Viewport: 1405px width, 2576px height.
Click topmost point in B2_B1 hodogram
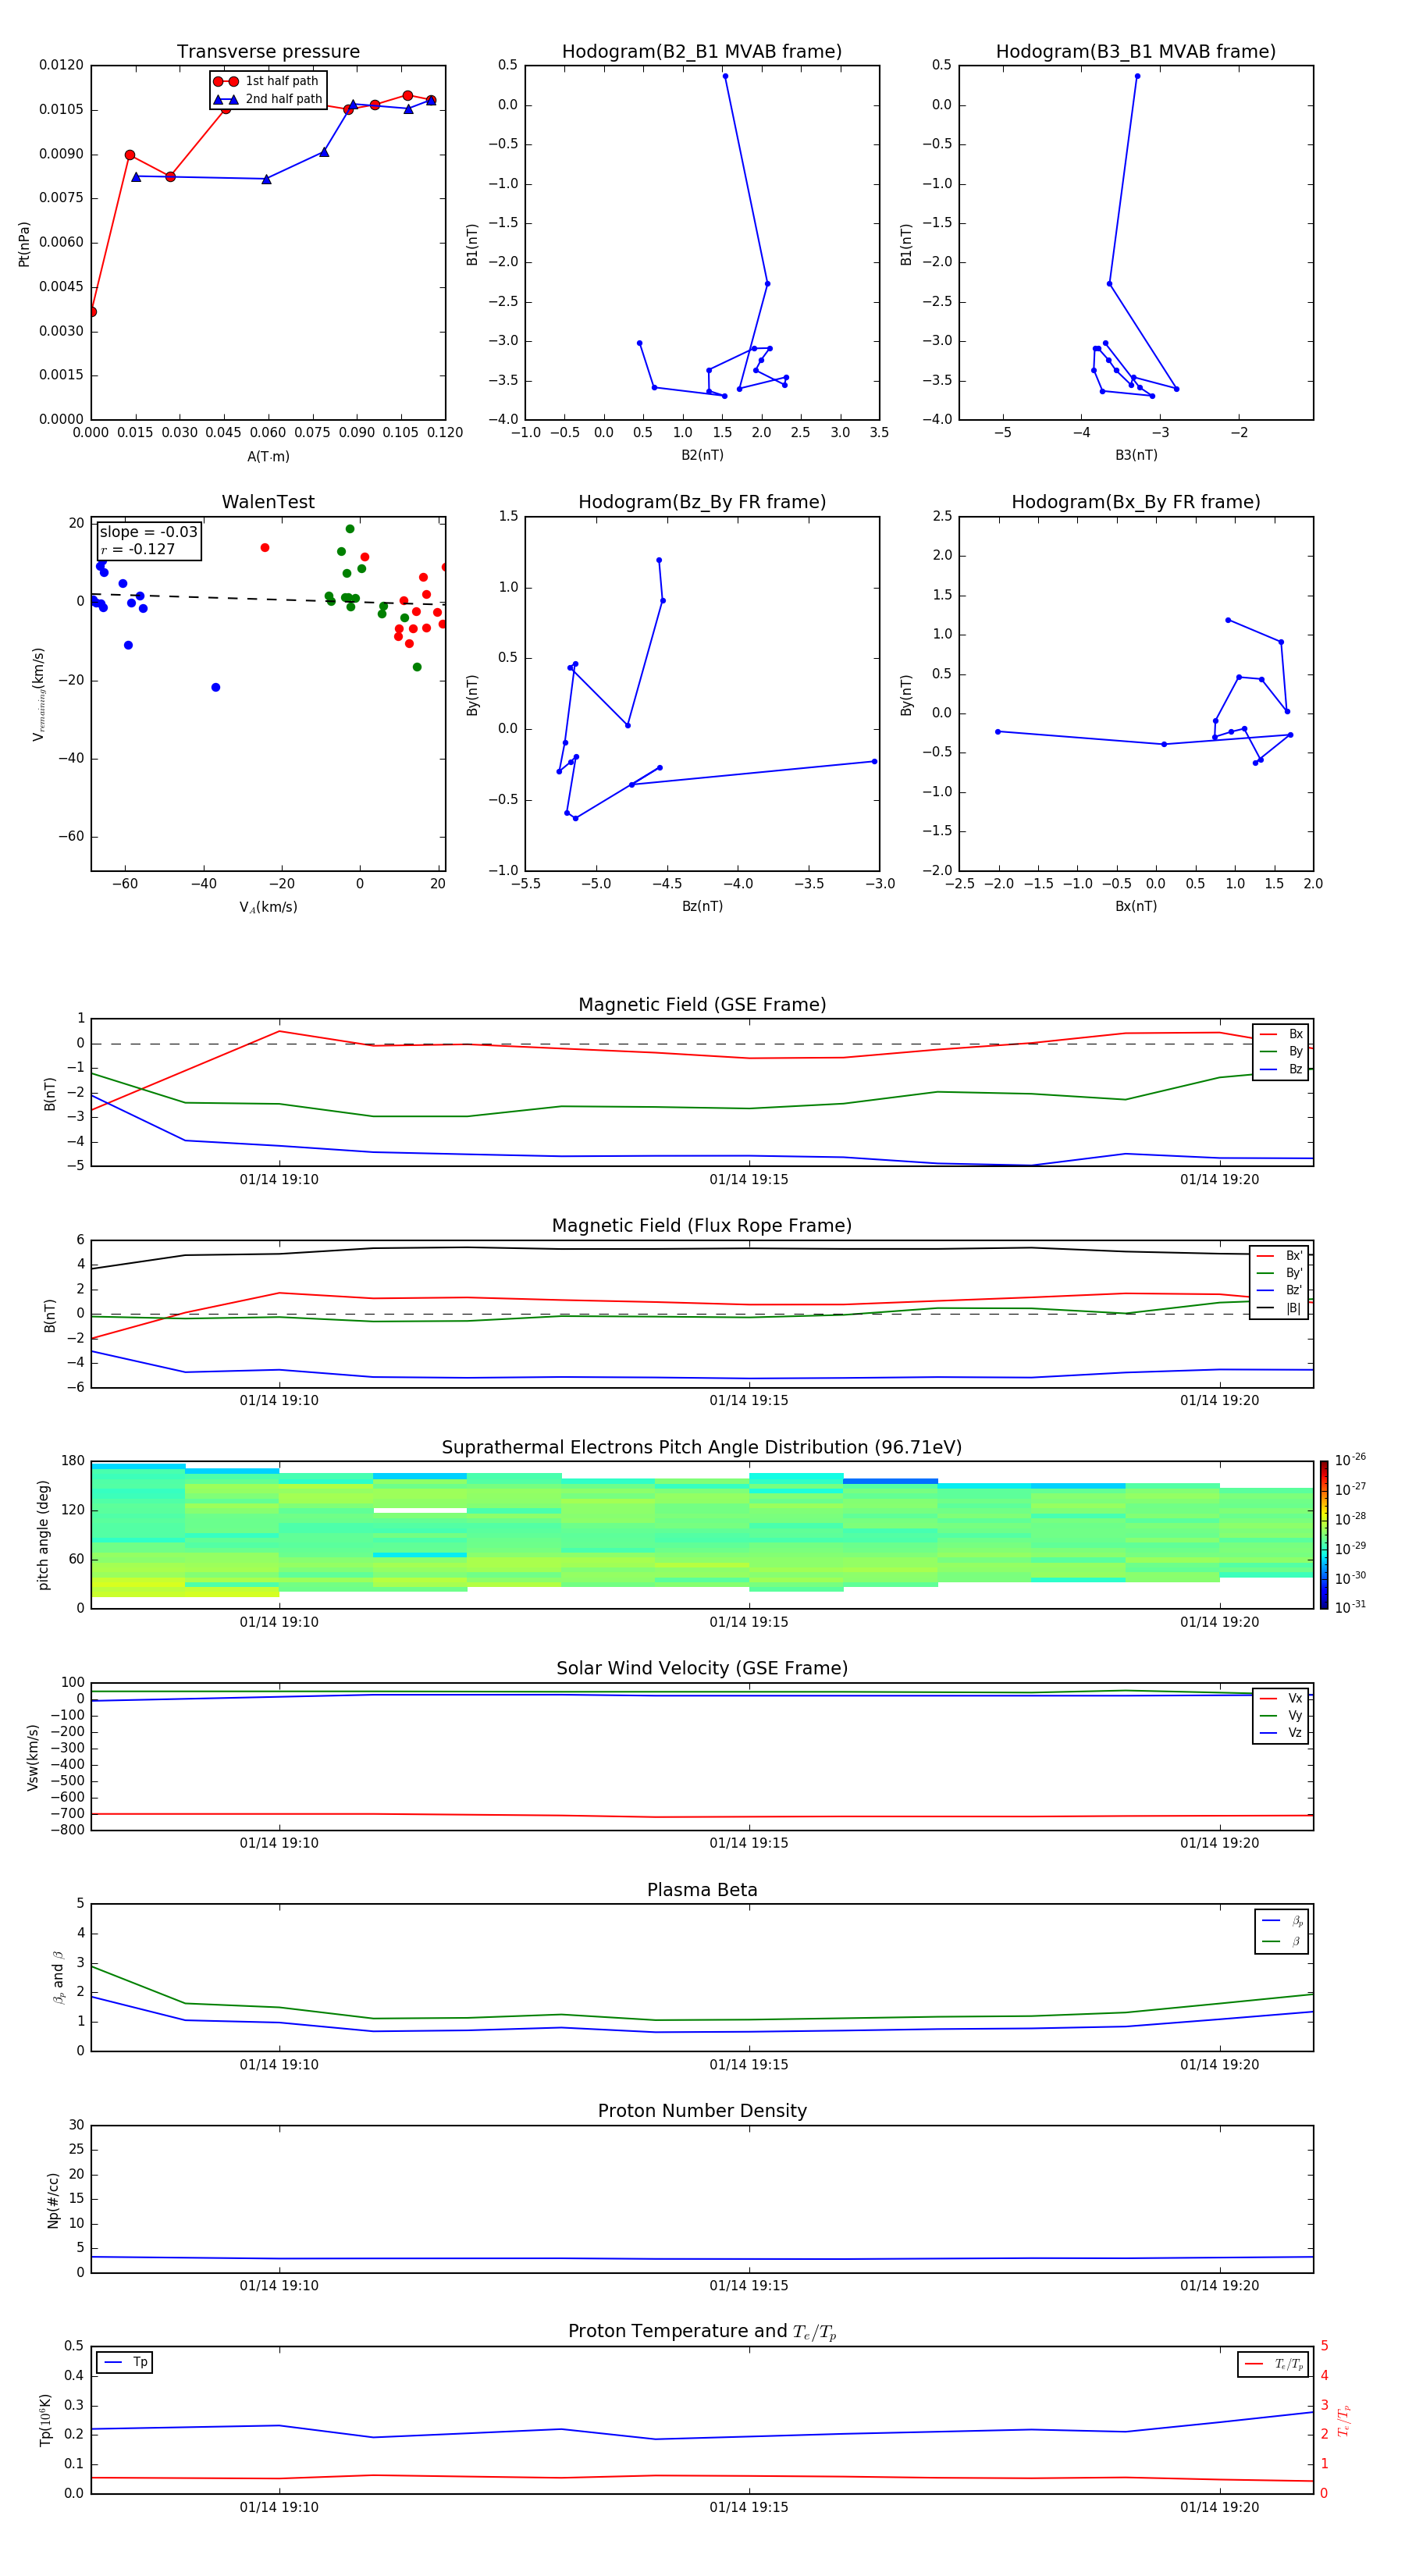tap(725, 76)
